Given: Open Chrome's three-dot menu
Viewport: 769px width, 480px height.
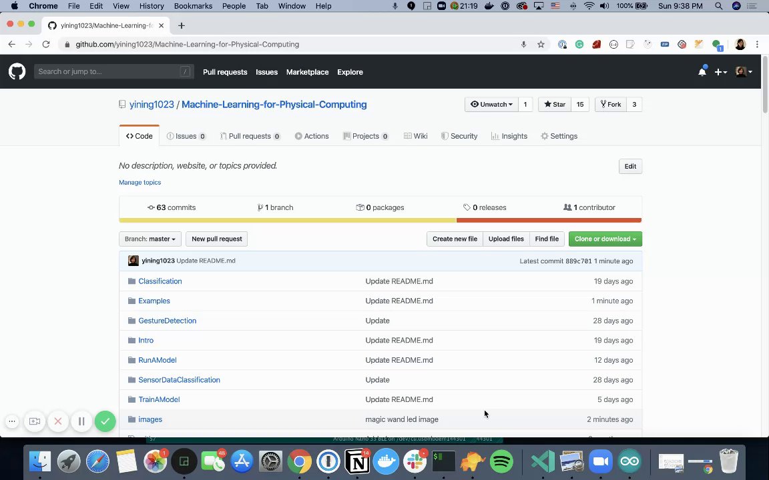Looking at the screenshot, I should click(757, 44).
